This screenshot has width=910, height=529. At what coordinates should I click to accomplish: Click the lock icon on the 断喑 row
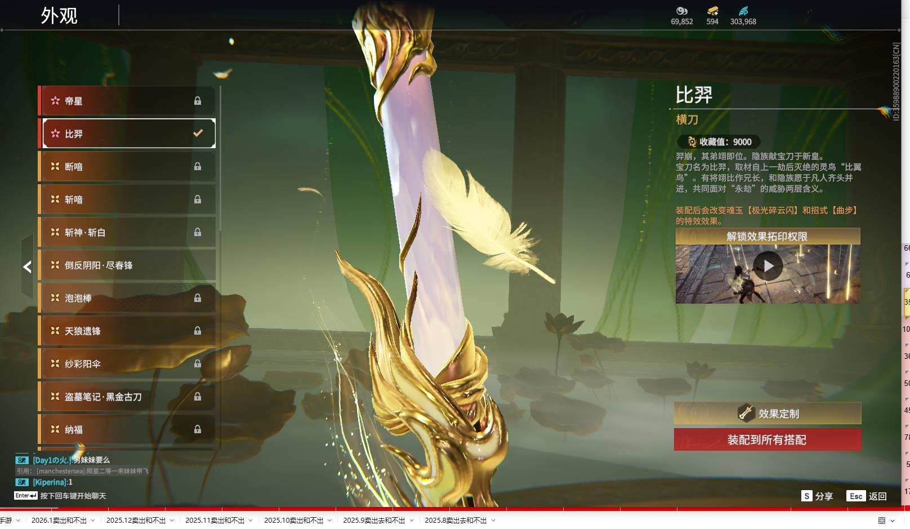[x=198, y=166]
